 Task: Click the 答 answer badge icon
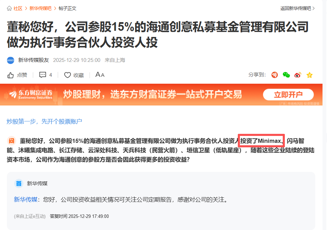point(19,183)
